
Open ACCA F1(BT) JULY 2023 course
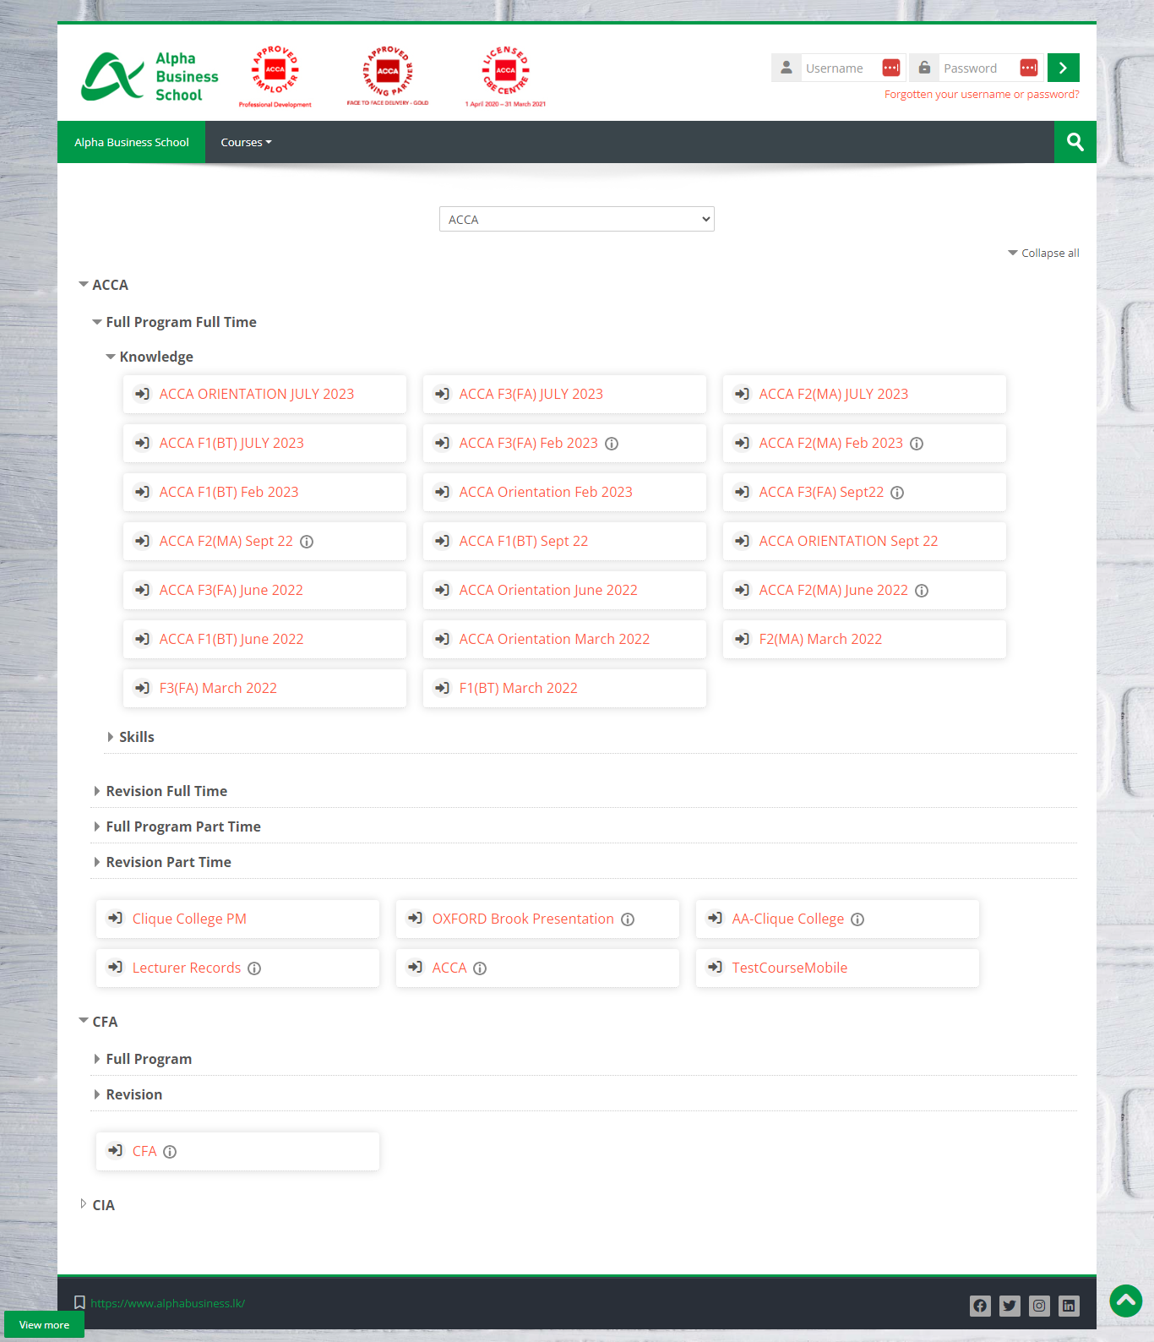[x=231, y=443]
